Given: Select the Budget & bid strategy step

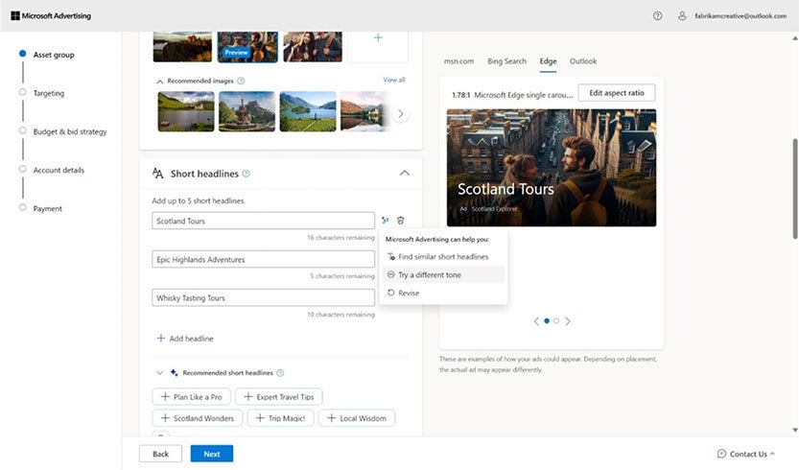Looking at the screenshot, I should pos(69,131).
